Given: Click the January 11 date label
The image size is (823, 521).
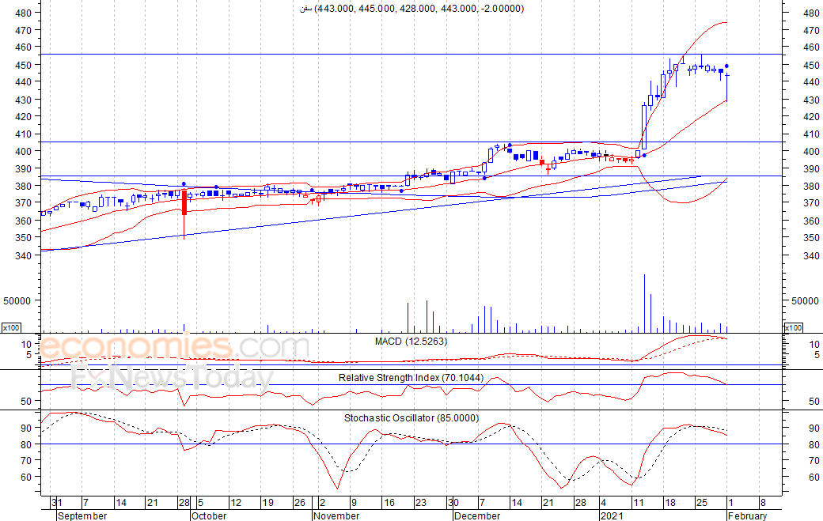Looking at the screenshot, I should [x=639, y=503].
